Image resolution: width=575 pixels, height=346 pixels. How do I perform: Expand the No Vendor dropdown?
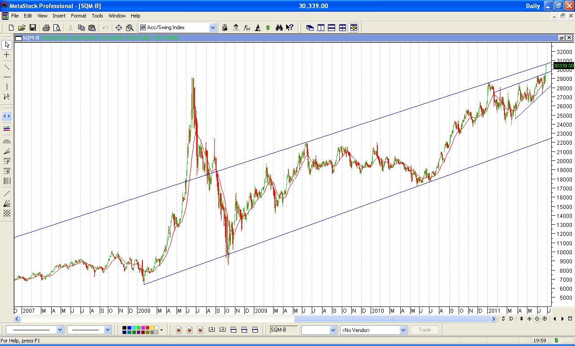click(403, 330)
